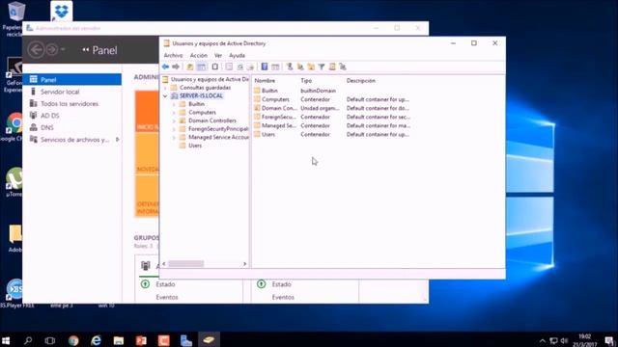Click the tree pane horizontal scrollbar thumb

pyautogui.click(x=186, y=264)
